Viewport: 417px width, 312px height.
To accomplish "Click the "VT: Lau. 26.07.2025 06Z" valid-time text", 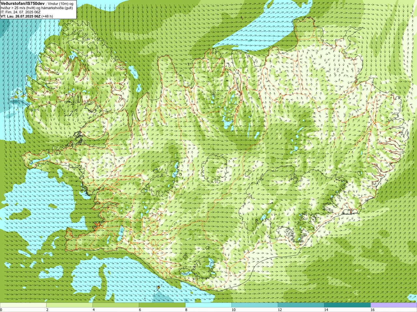I will pos(21,16).
